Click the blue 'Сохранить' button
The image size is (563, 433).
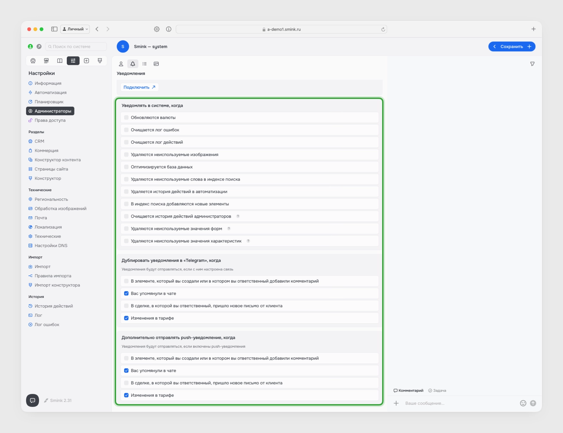click(512, 46)
